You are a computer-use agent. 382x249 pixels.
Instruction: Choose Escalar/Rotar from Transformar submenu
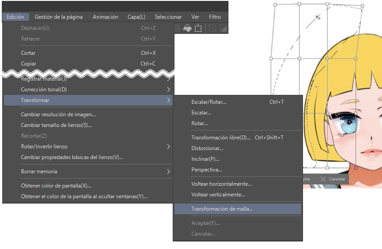pyautogui.click(x=208, y=102)
